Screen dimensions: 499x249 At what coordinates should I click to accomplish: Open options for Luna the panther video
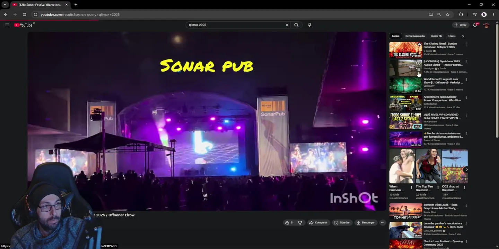tap(466, 224)
